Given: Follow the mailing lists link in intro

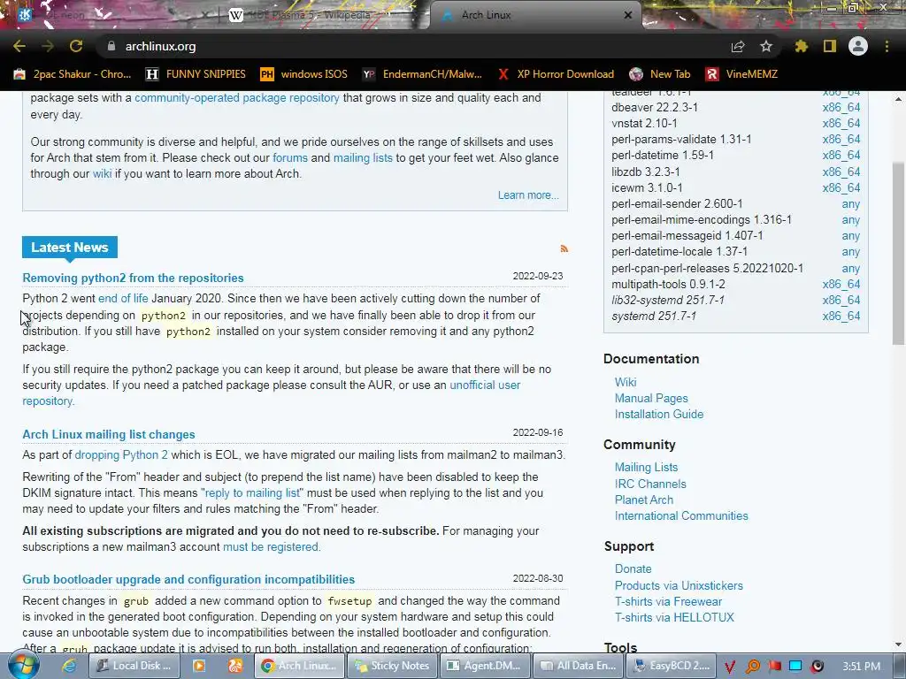Looking at the screenshot, I should pos(363,157).
